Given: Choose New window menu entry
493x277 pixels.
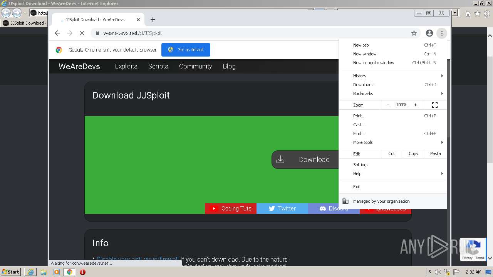Looking at the screenshot, I should pyautogui.click(x=393, y=54).
